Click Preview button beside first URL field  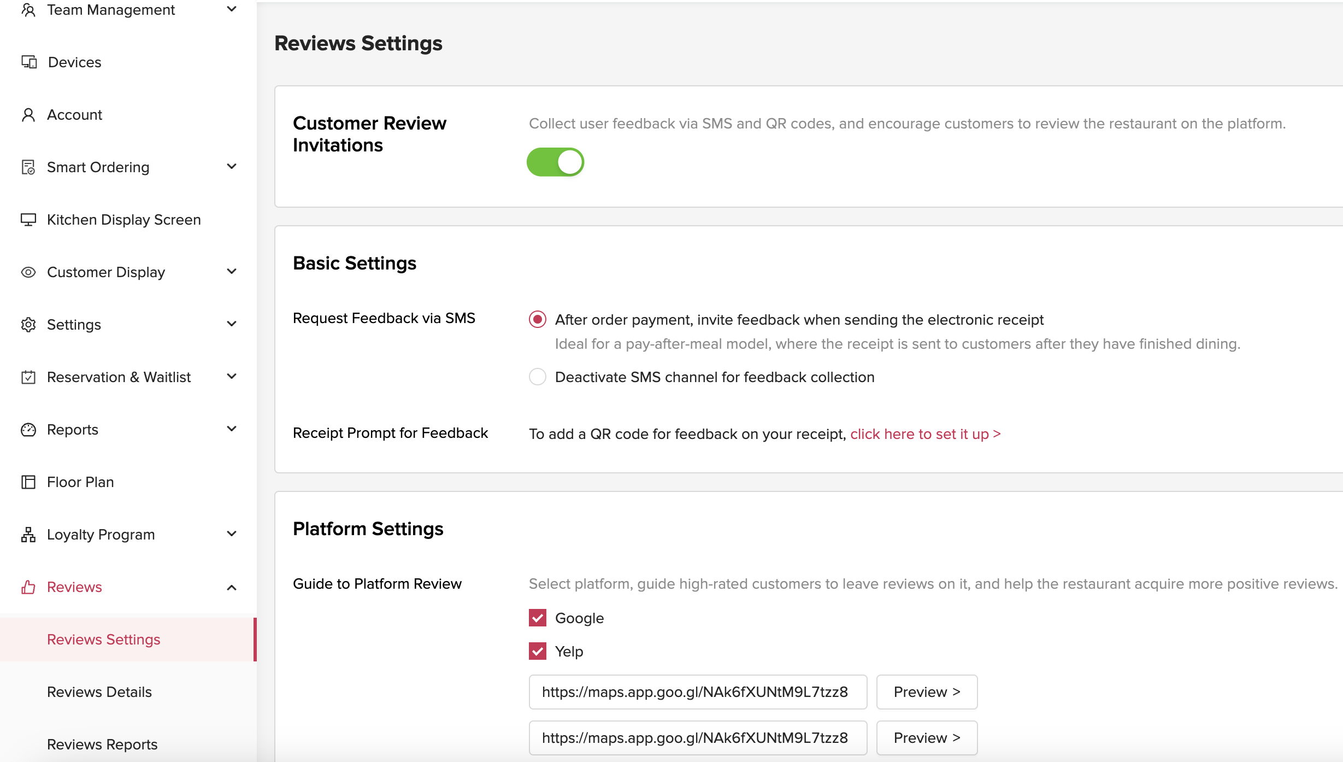(927, 692)
